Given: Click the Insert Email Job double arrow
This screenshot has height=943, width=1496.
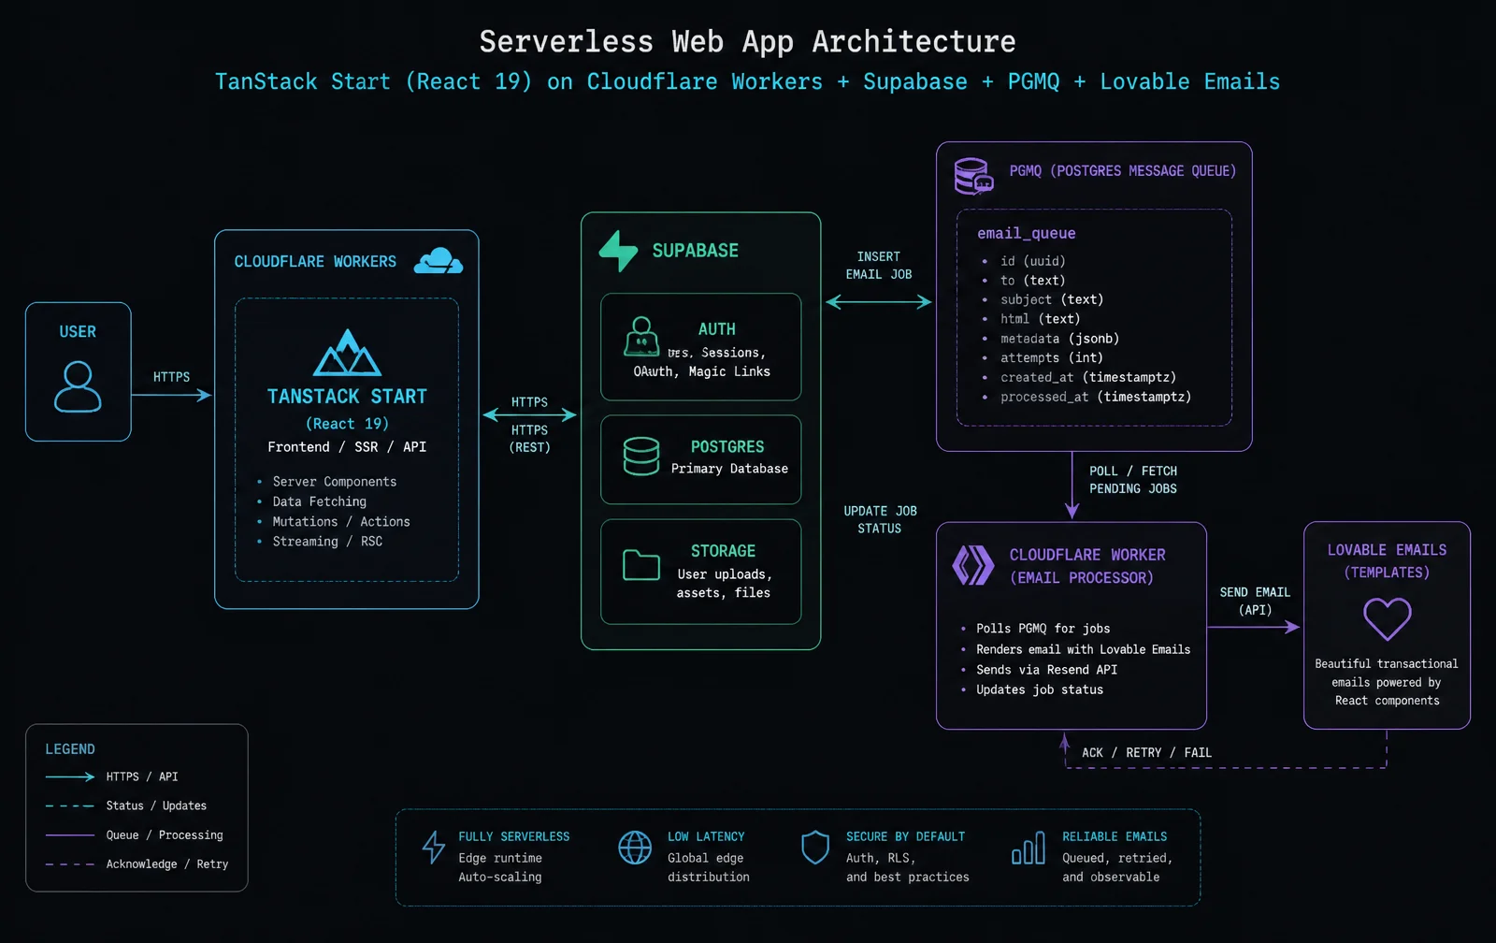Looking at the screenshot, I should point(879,301).
